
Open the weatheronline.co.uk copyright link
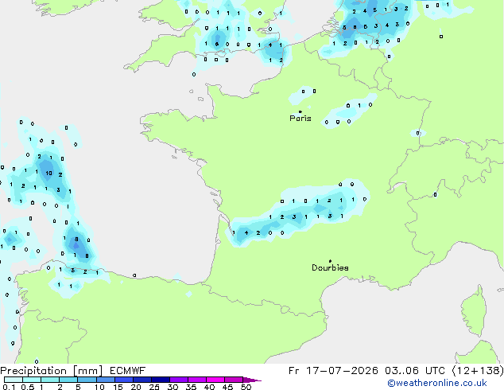click(x=437, y=383)
